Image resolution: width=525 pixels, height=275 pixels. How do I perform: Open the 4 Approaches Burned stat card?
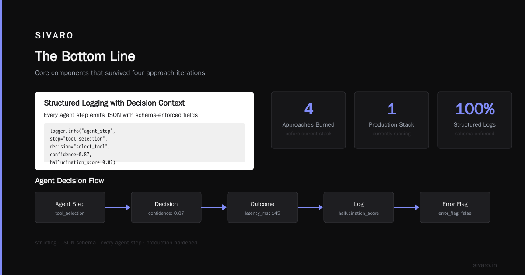click(x=308, y=120)
